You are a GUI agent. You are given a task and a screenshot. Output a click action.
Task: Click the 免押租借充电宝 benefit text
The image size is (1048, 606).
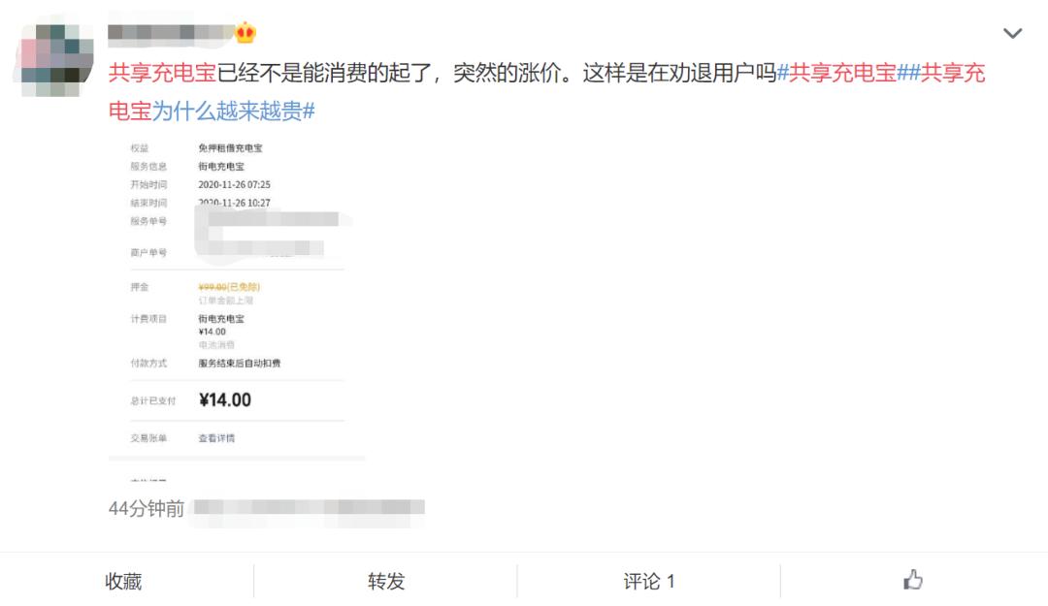(x=230, y=148)
